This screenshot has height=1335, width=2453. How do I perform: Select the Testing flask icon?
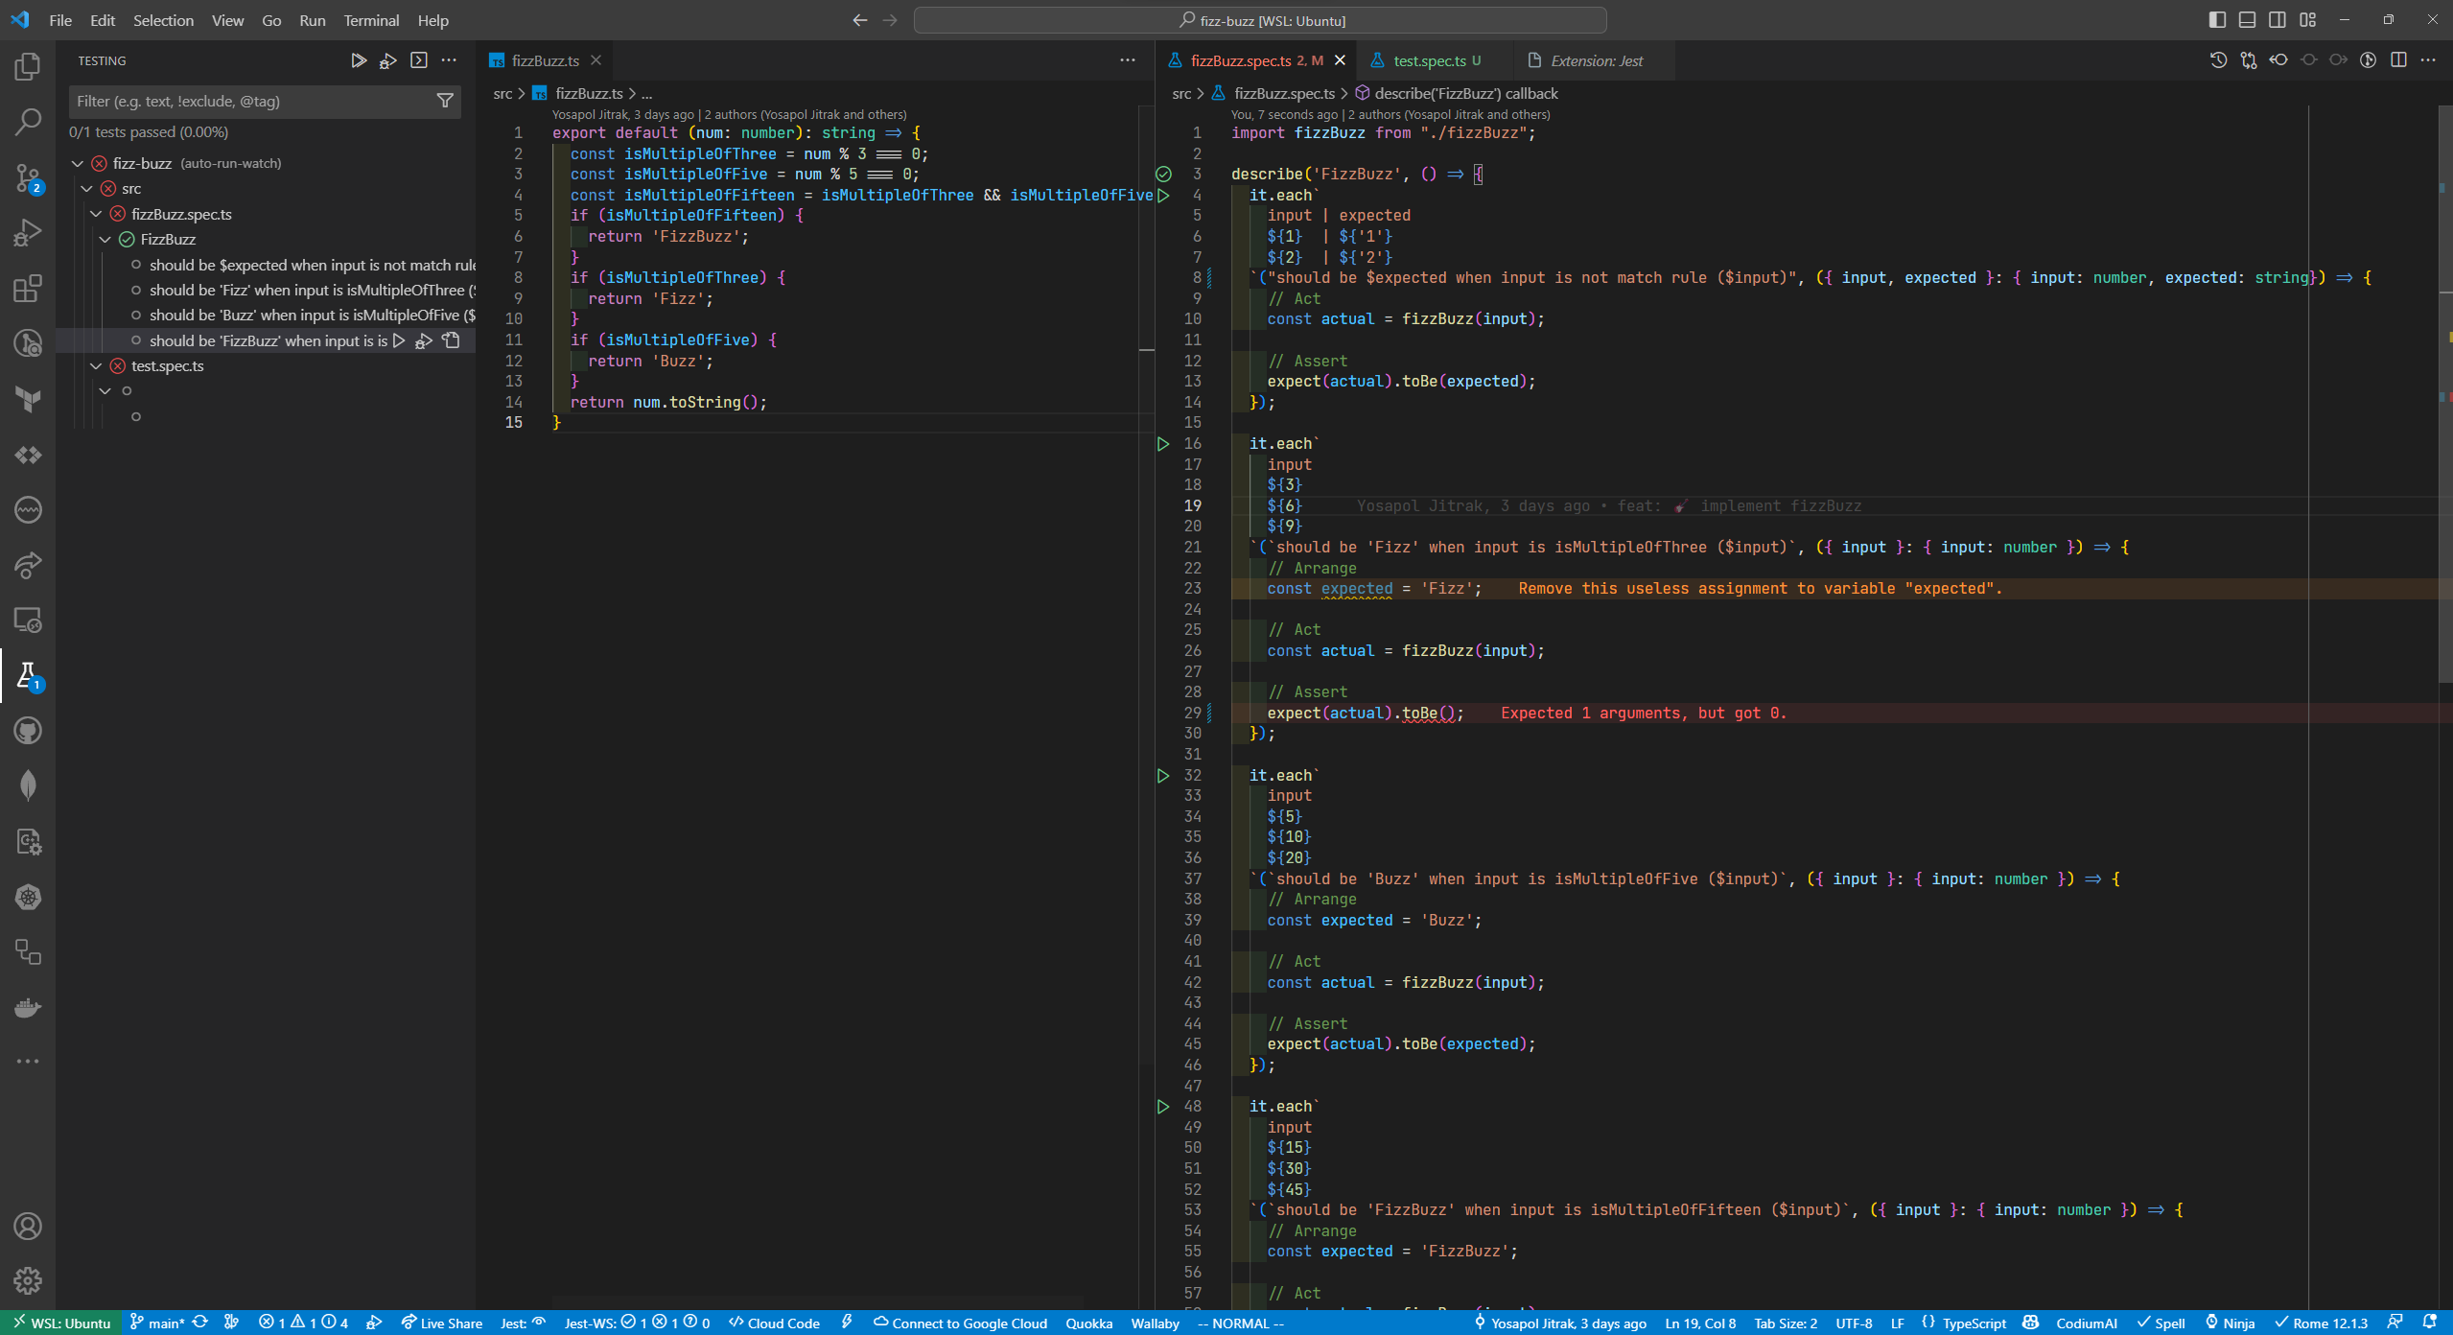click(28, 677)
